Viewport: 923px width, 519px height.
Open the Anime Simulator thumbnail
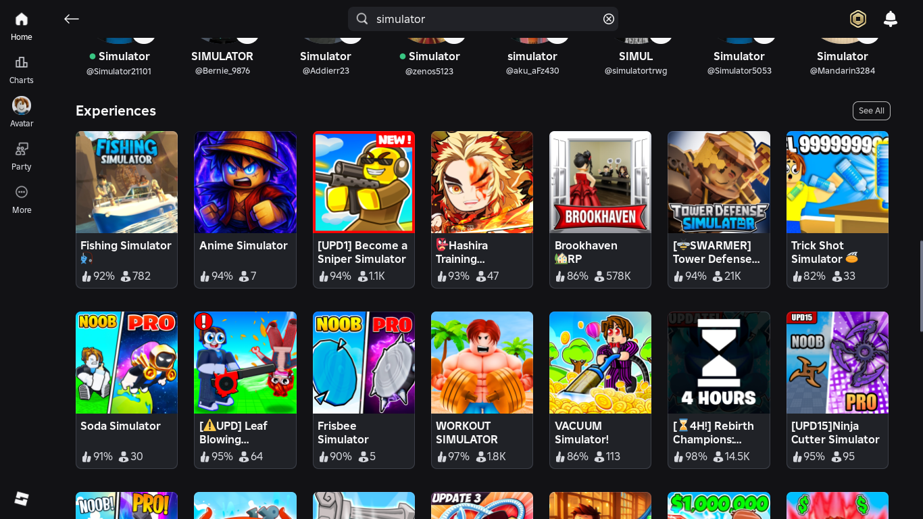pyautogui.click(x=245, y=182)
